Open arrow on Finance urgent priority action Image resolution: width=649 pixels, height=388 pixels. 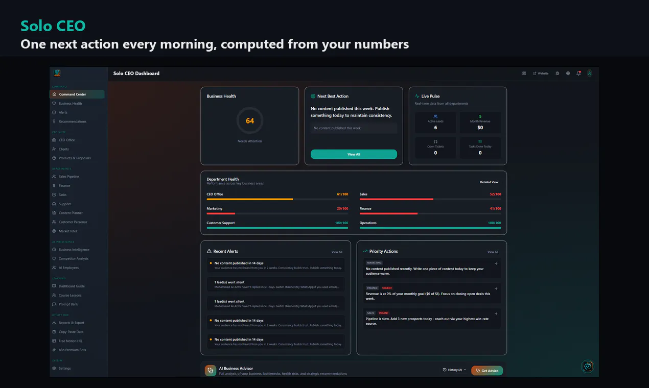pos(496,288)
